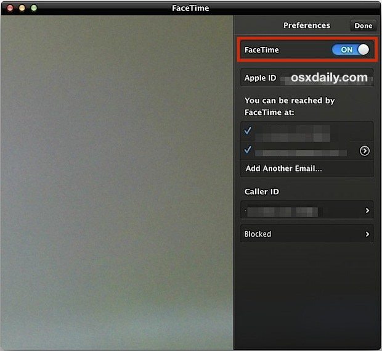Screen dimensions: 382x351
Task: Open the Blocked list
Action: [x=307, y=234]
